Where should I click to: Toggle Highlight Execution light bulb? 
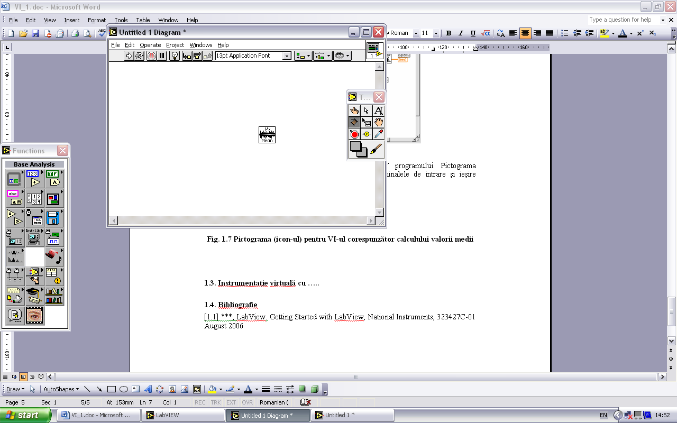click(175, 56)
